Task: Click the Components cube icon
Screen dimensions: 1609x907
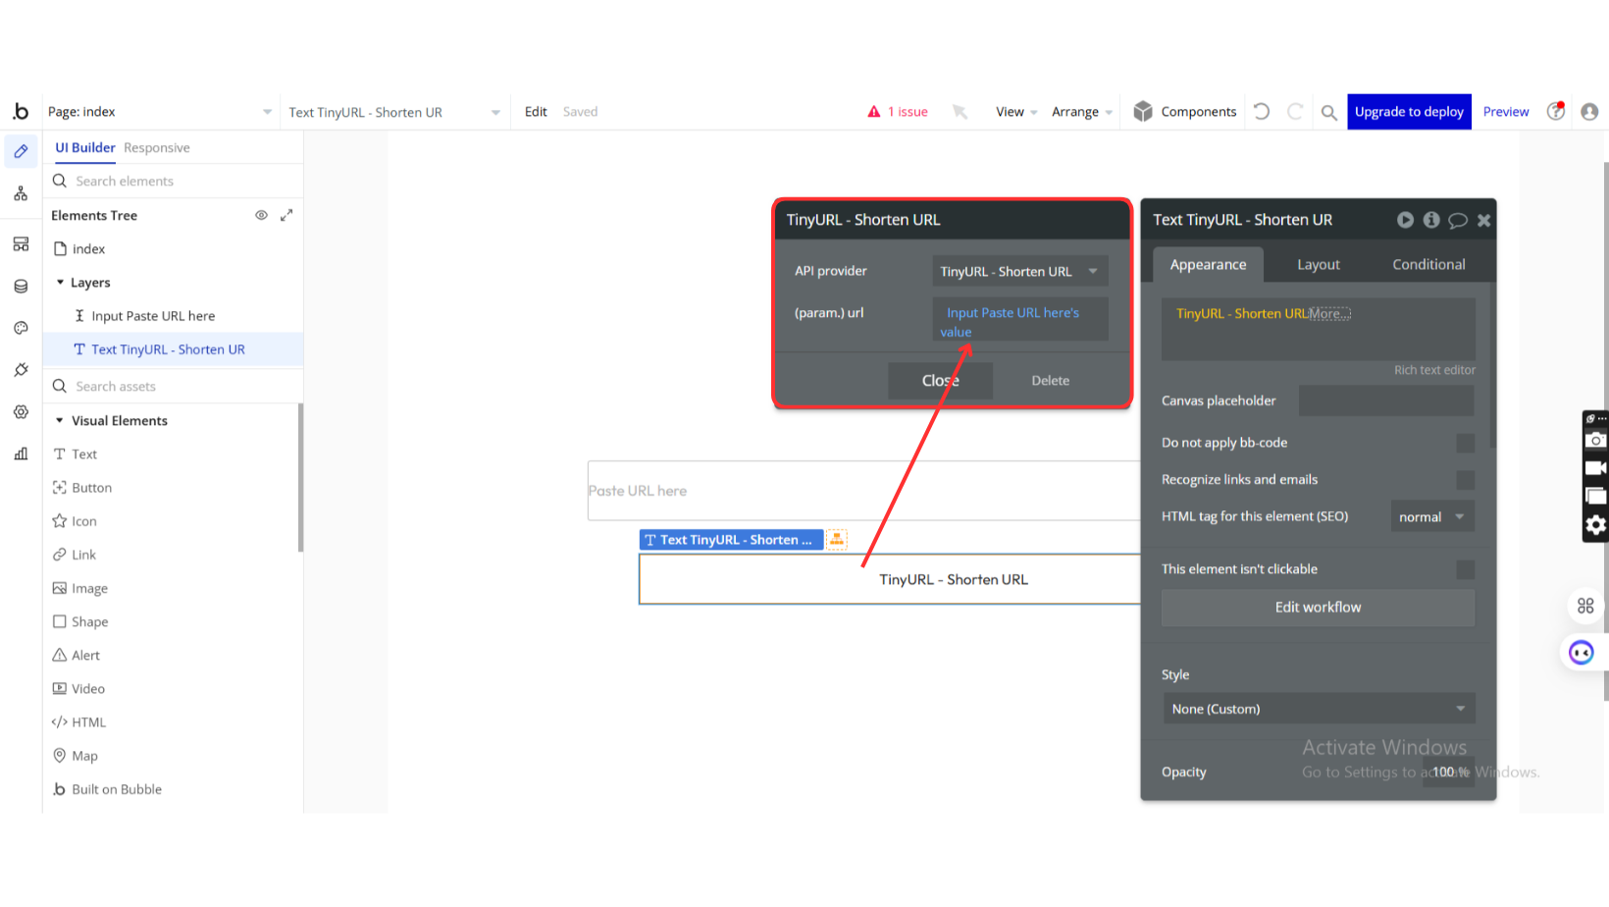Action: pyautogui.click(x=1143, y=111)
